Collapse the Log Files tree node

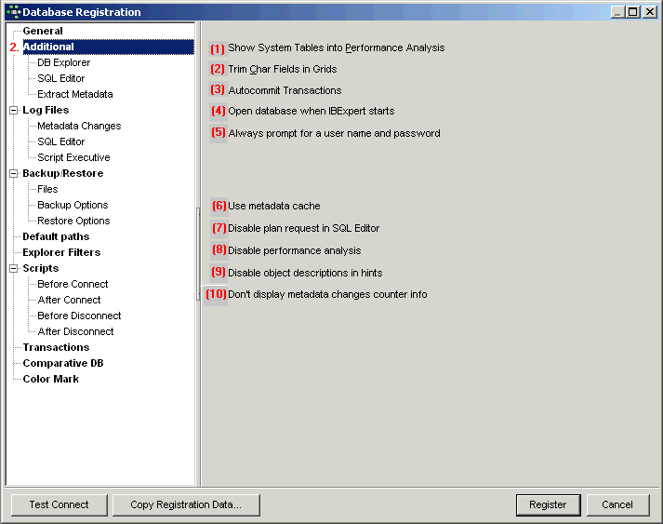click(x=14, y=110)
